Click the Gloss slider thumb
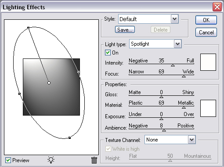The height and width of the screenshot is (167, 224). (x=161, y=97)
